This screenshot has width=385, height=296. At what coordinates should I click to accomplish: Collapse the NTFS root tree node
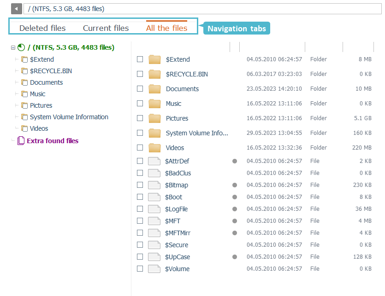click(13, 47)
